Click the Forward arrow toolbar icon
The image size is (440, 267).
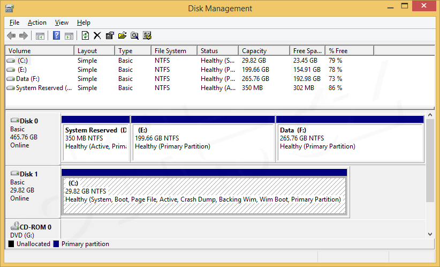tap(23, 36)
